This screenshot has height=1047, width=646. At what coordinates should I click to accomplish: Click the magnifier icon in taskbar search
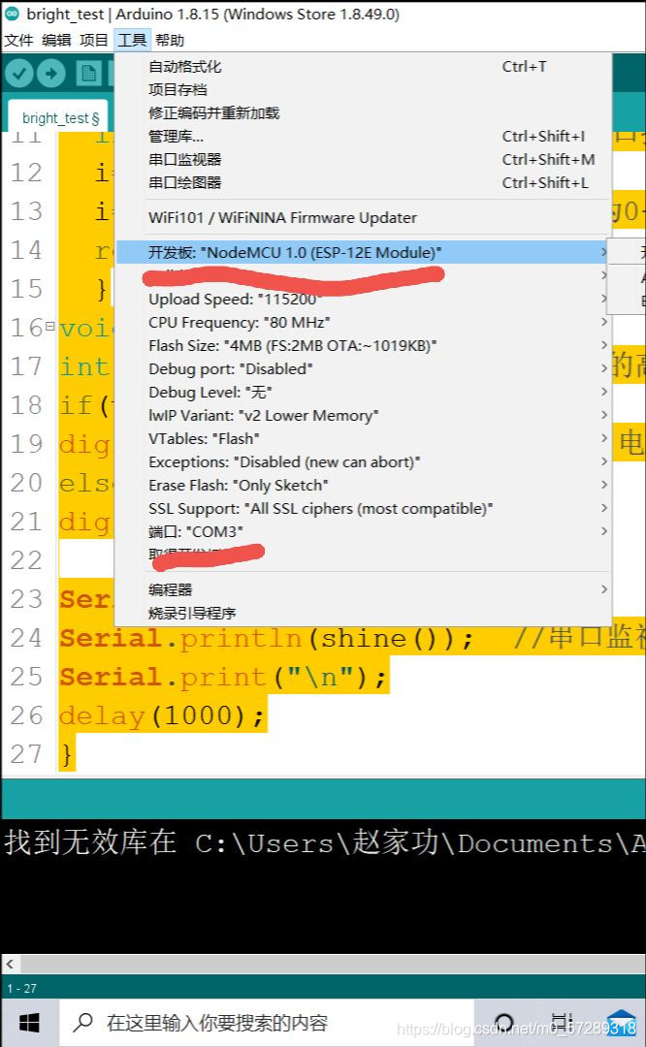pyautogui.click(x=83, y=1022)
